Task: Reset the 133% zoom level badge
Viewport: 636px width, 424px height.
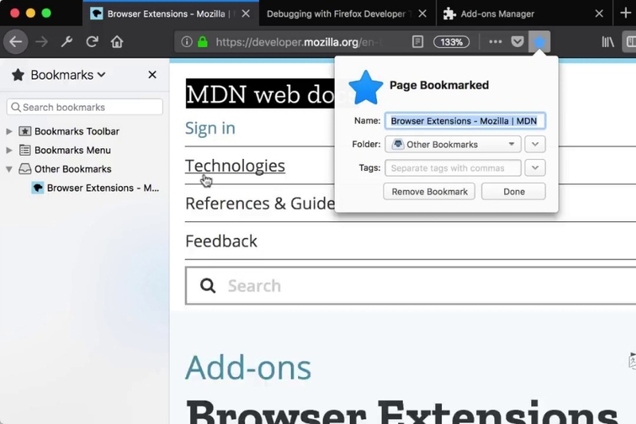Action: 451,42
